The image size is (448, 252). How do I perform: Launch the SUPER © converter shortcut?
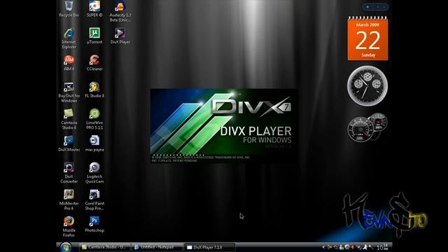(94, 9)
